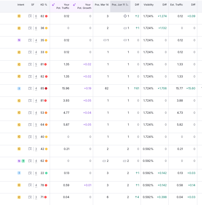Click the N intent badge in the KD 35 row
The image size is (202, 205).
pyautogui.click(x=19, y=40)
